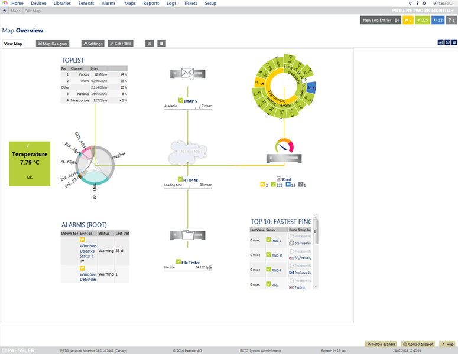The image size is (458, 354).
Task: Click the green status check on HTTP 48
Action: [x=180, y=179]
